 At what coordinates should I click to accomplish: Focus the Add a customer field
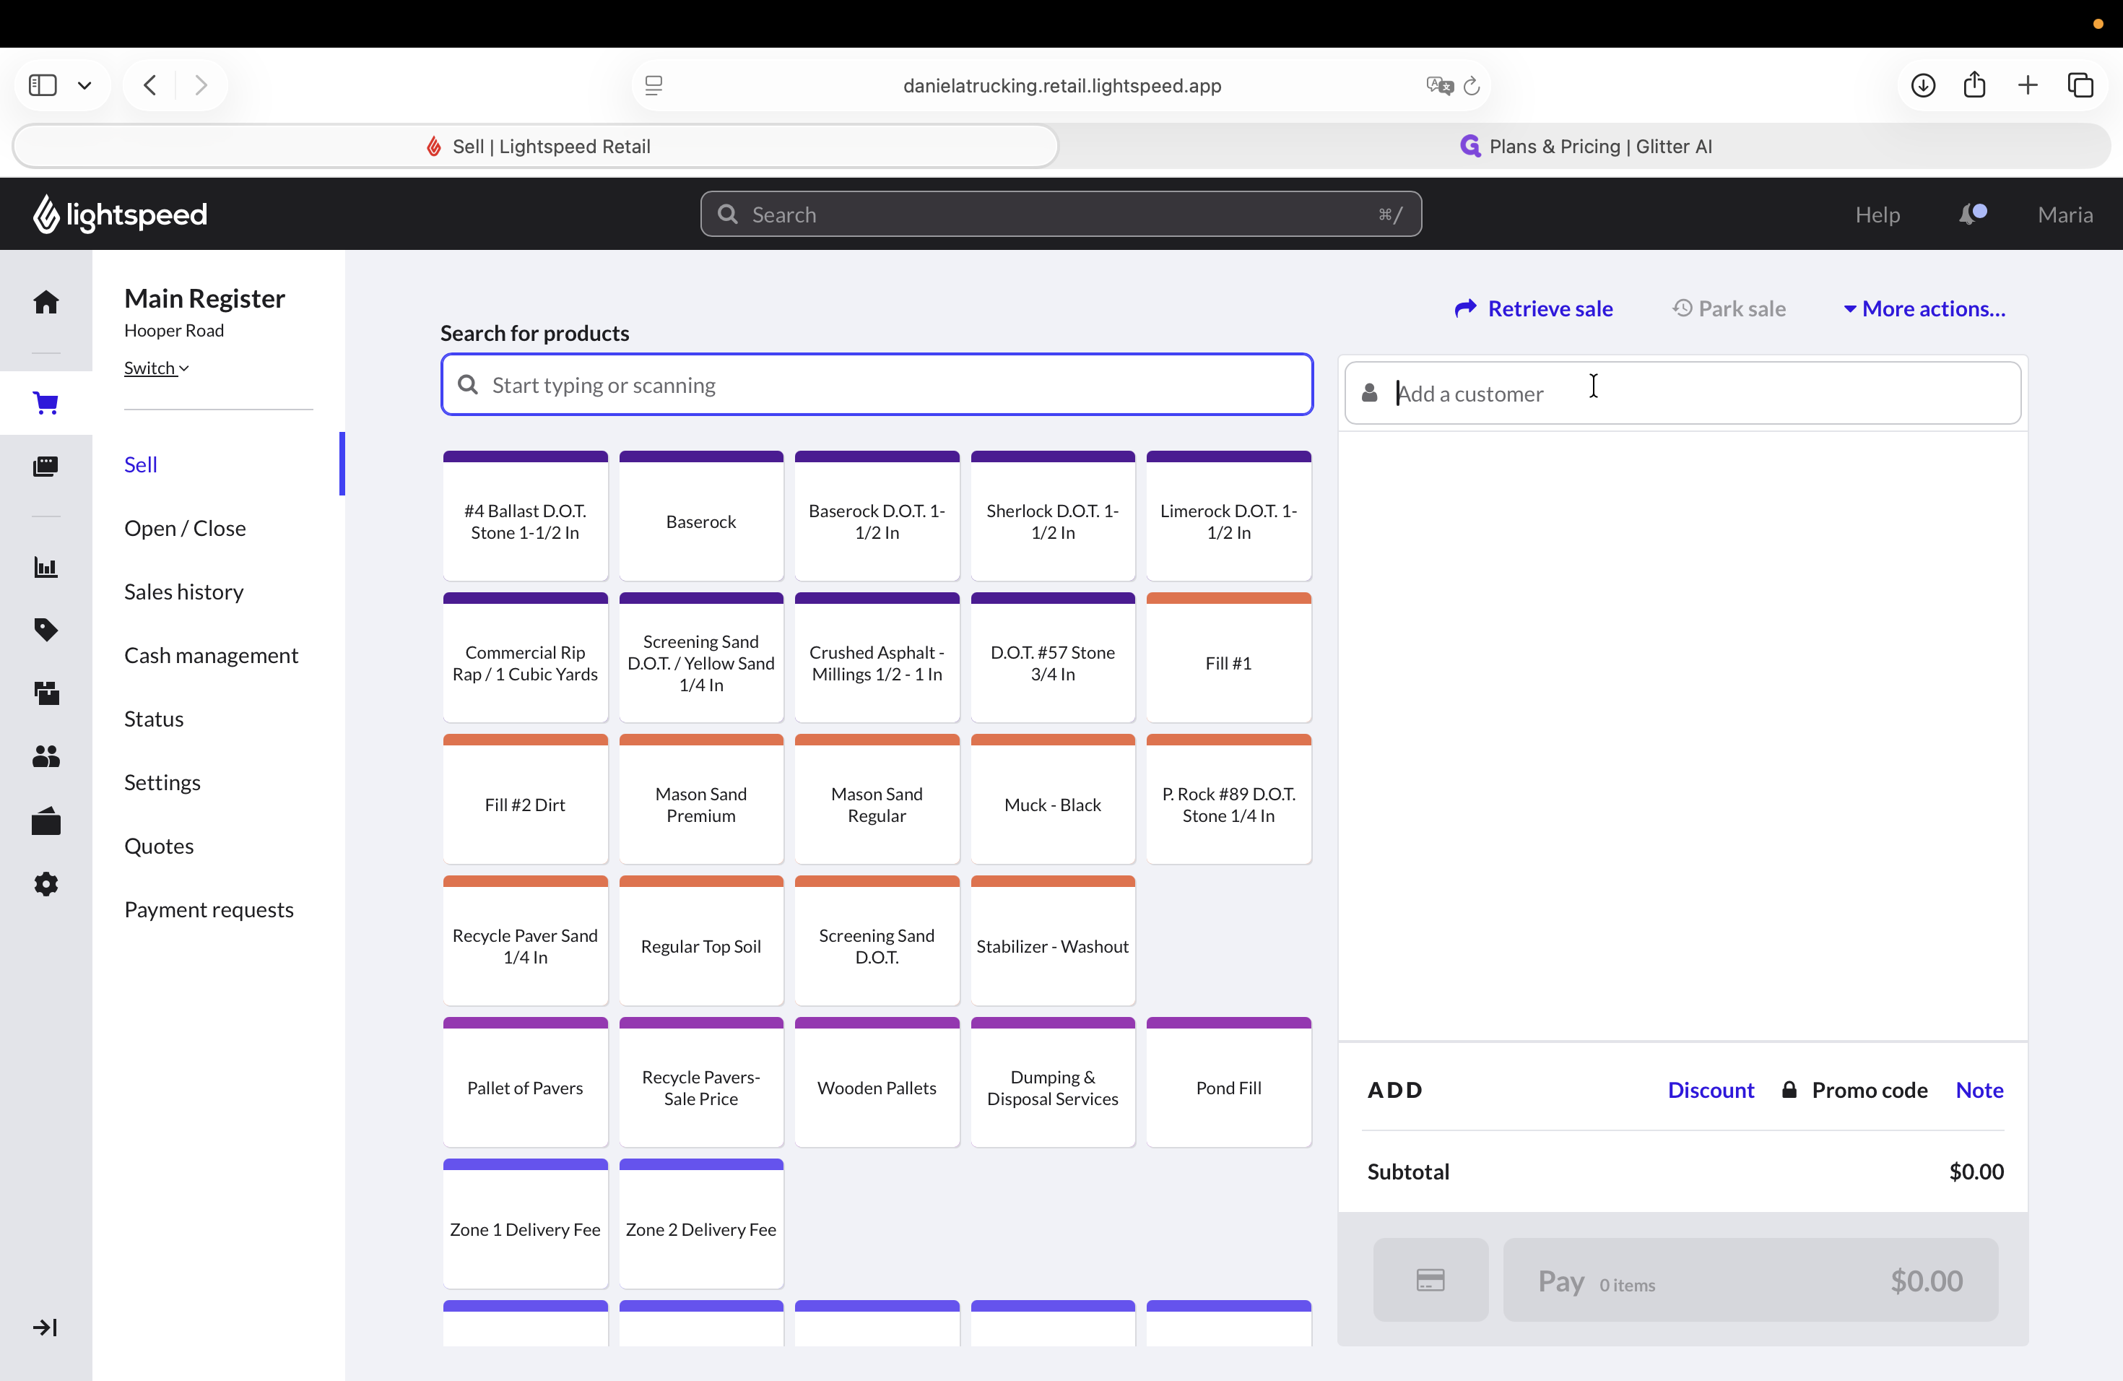click(1683, 394)
